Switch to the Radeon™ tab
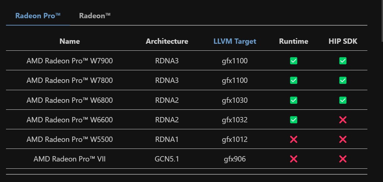Image resolution: width=383 pixels, height=182 pixels. 95,16
